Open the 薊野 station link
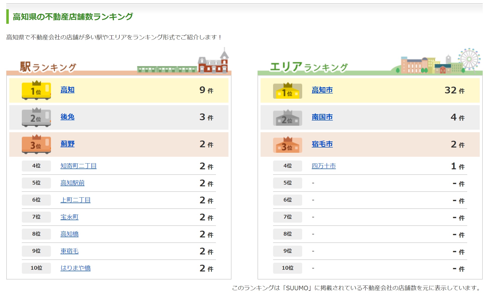The image size is (486, 294). [67, 144]
